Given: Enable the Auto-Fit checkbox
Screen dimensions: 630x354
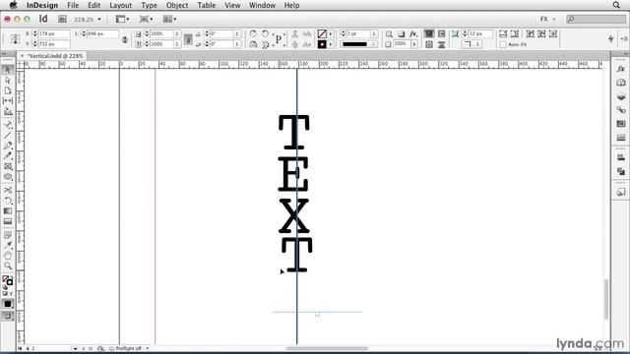Looking at the screenshot, I should 503,44.
